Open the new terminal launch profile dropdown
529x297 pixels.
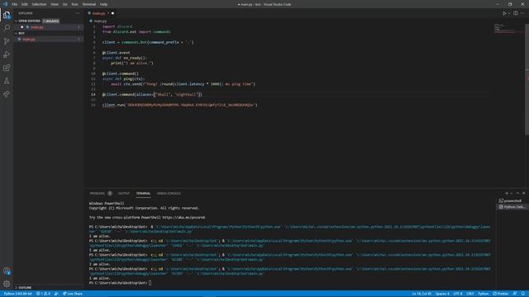(511, 193)
